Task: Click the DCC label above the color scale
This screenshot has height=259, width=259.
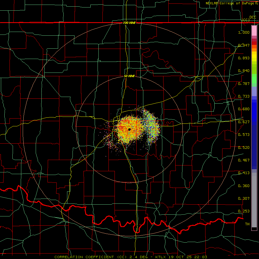Action: point(253,17)
